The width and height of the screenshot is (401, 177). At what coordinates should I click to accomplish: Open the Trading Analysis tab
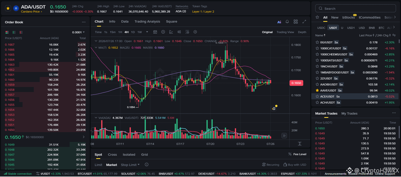click(147, 22)
